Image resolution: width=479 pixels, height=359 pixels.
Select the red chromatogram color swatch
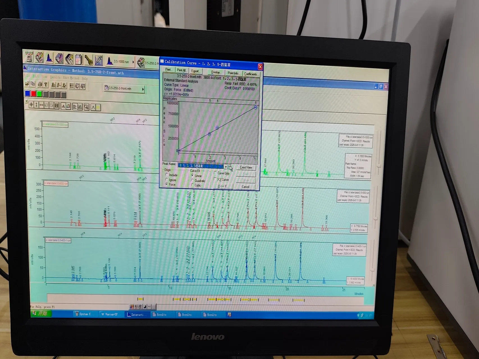(33, 93)
